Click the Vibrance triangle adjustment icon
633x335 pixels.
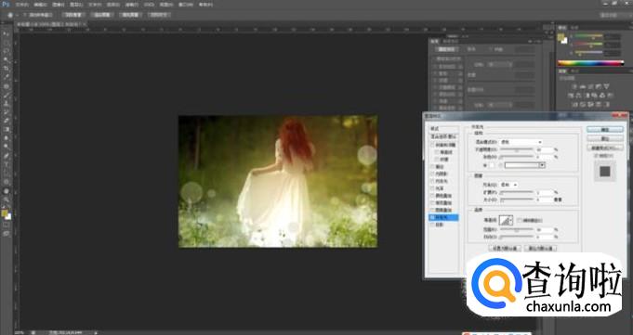point(606,86)
